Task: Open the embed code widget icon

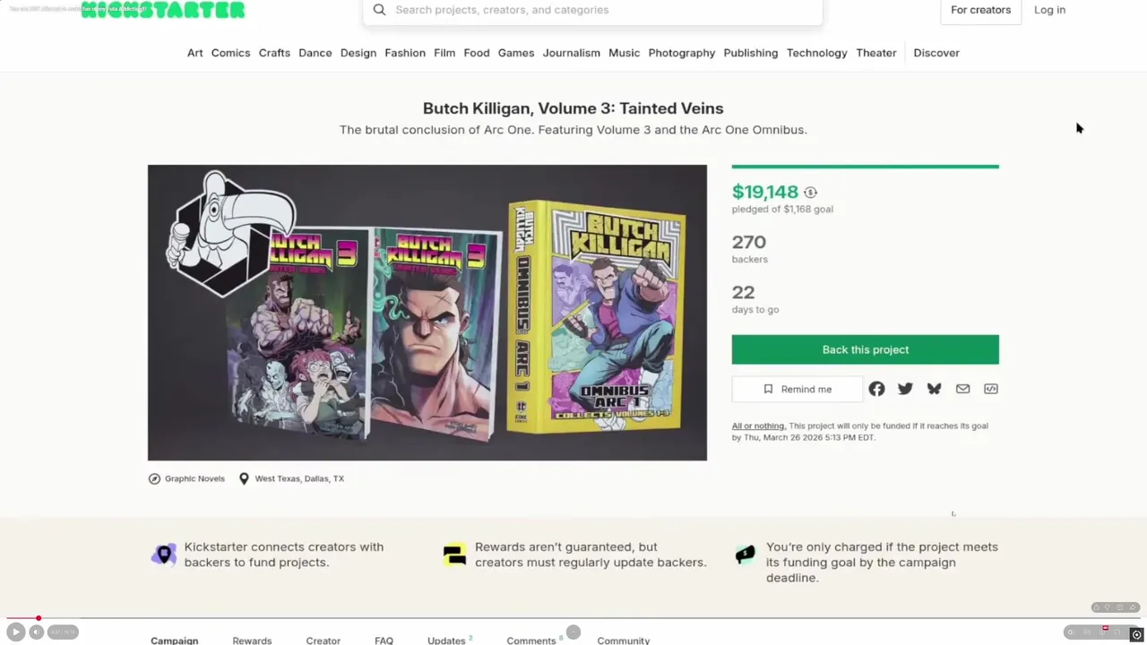Action: click(x=991, y=389)
